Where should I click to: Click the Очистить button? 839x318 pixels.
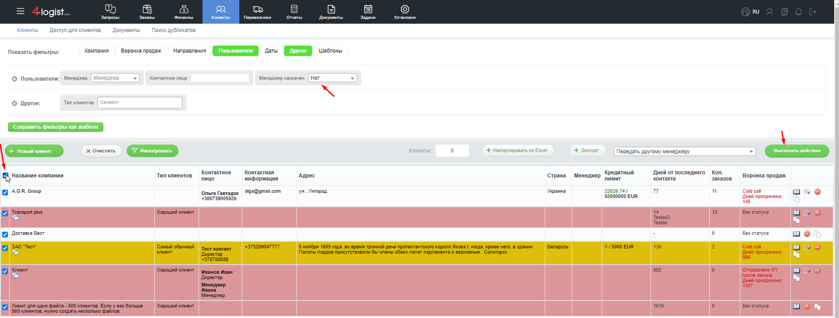click(x=102, y=151)
